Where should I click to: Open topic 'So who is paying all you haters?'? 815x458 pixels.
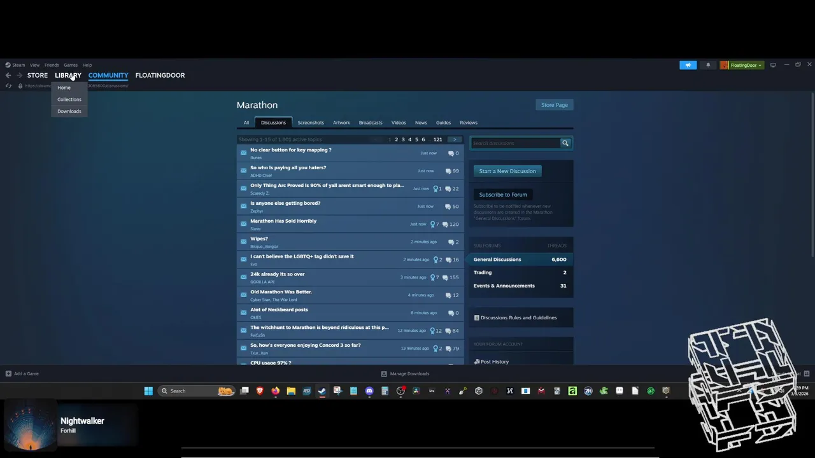pyautogui.click(x=288, y=167)
